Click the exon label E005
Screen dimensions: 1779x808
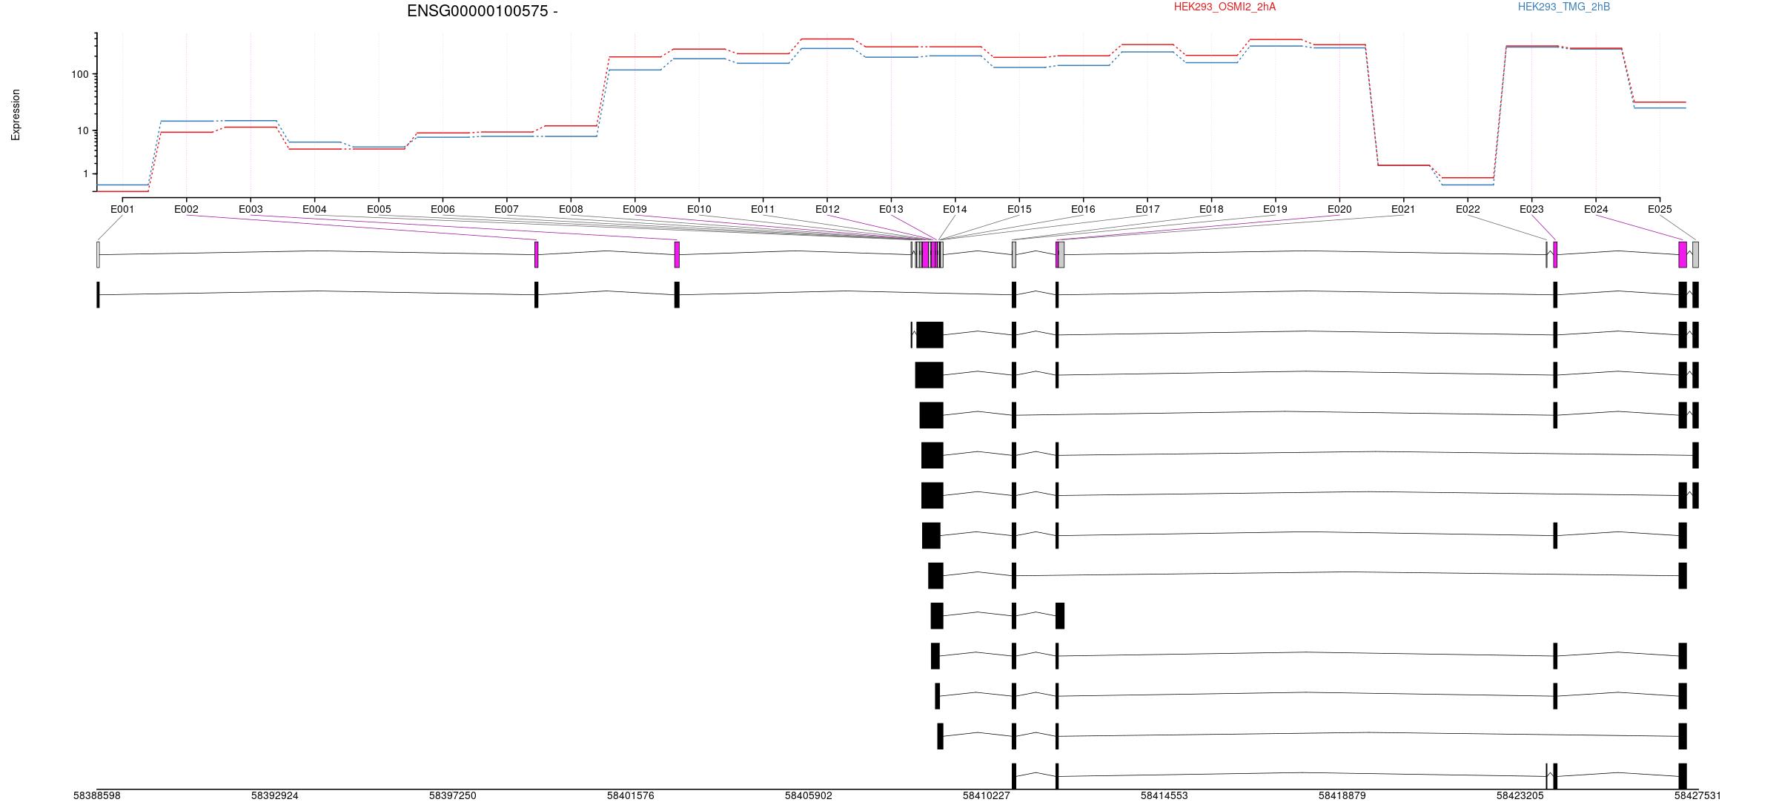379,209
